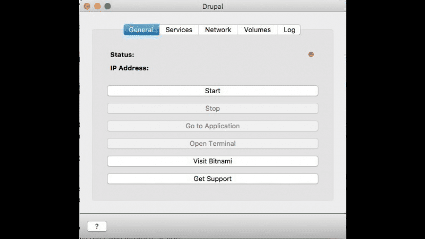Open the Visit Bitnami link button

click(212, 161)
